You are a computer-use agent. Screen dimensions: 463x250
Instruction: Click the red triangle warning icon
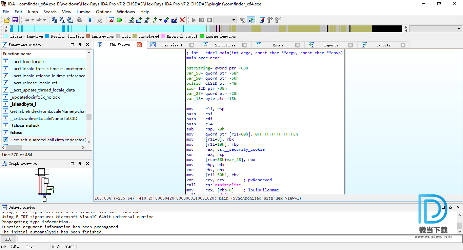click(x=111, y=20)
